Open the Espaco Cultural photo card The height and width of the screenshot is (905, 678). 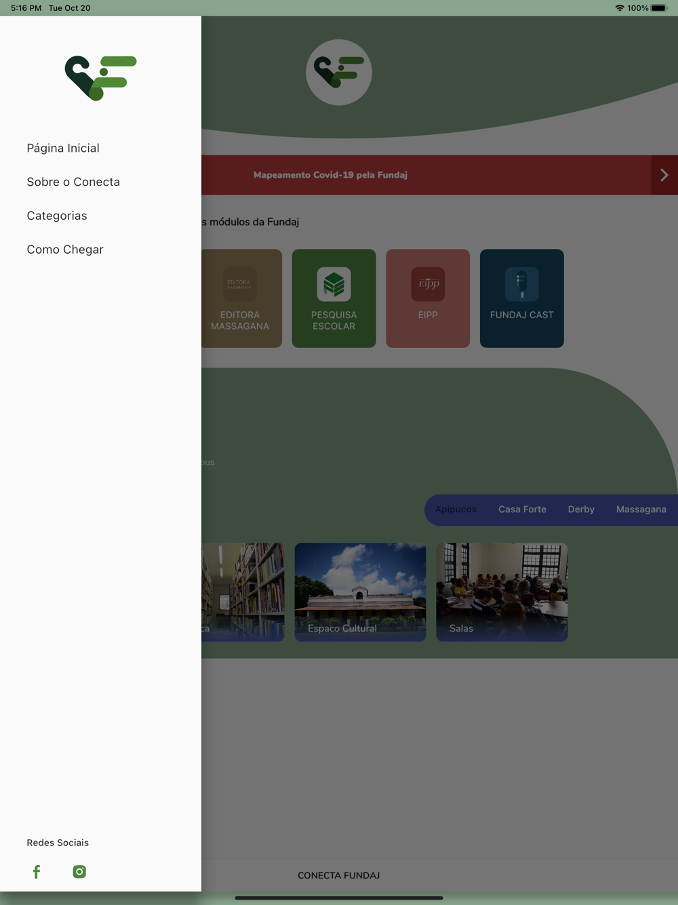coord(361,592)
